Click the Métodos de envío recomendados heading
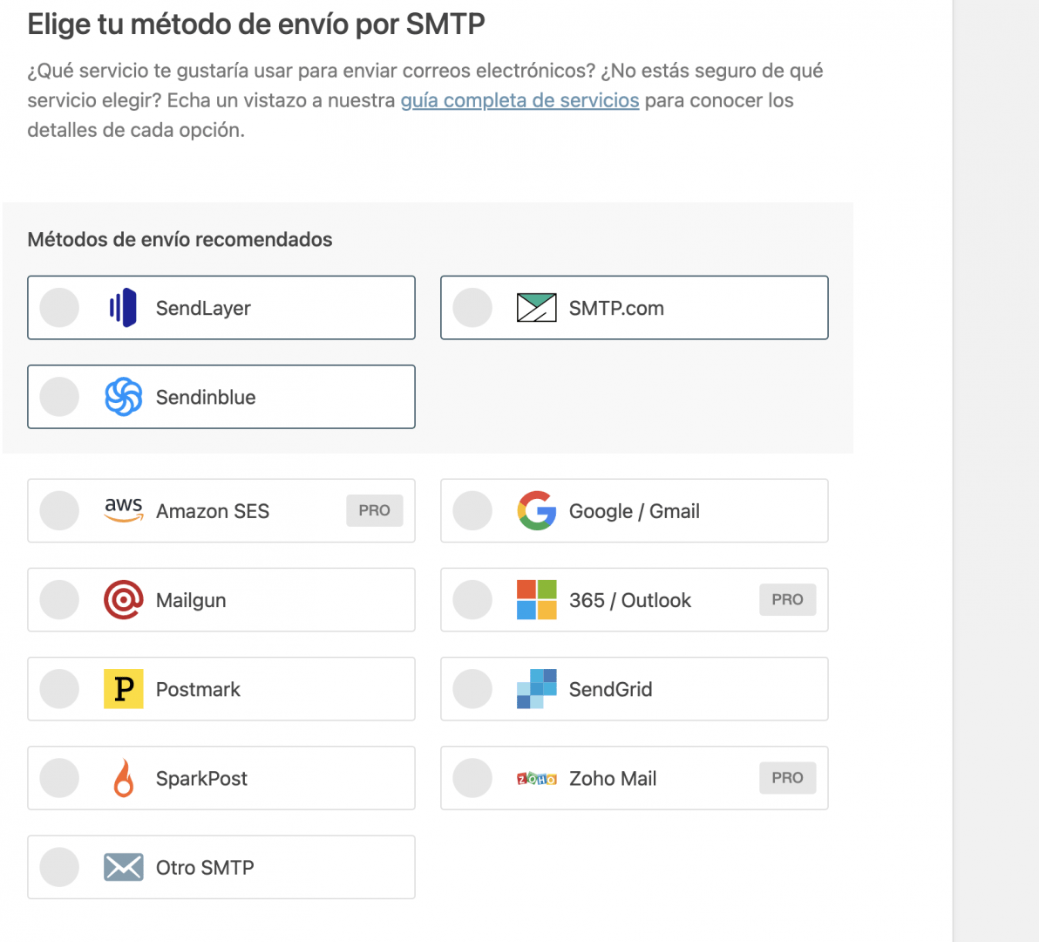 coord(180,239)
